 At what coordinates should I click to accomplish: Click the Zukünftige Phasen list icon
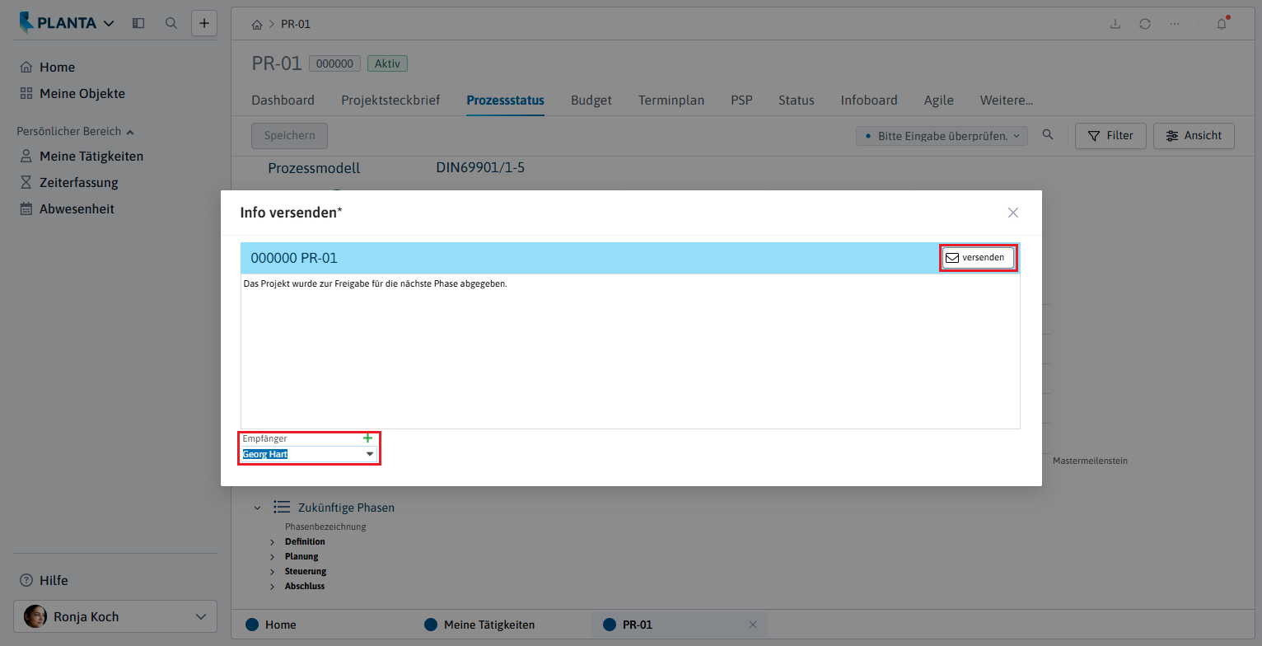click(x=282, y=508)
